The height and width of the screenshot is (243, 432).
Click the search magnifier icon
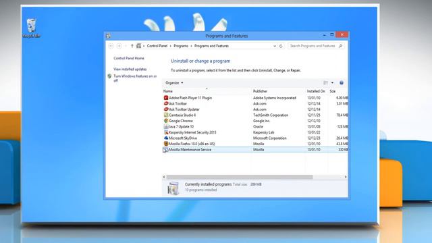[340, 46]
